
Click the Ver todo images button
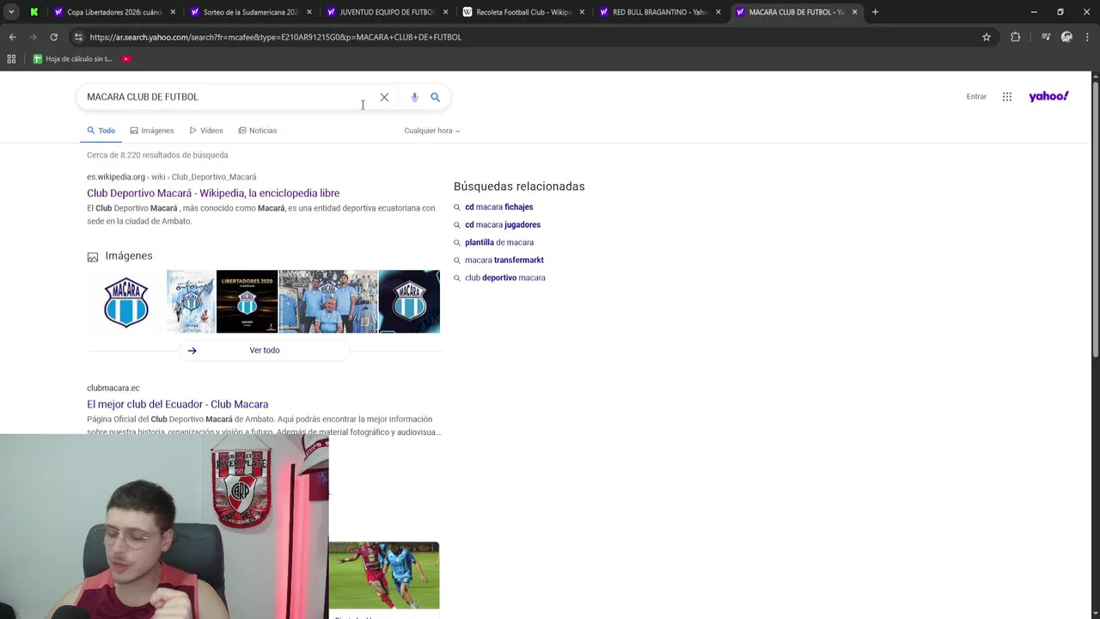(x=265, y=350)
